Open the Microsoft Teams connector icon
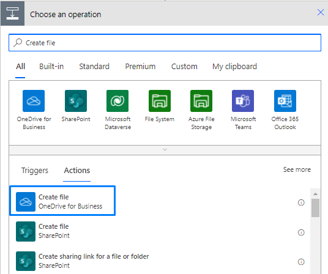The height and width of the screenshot is (274, 328). (x=243, y=101)
